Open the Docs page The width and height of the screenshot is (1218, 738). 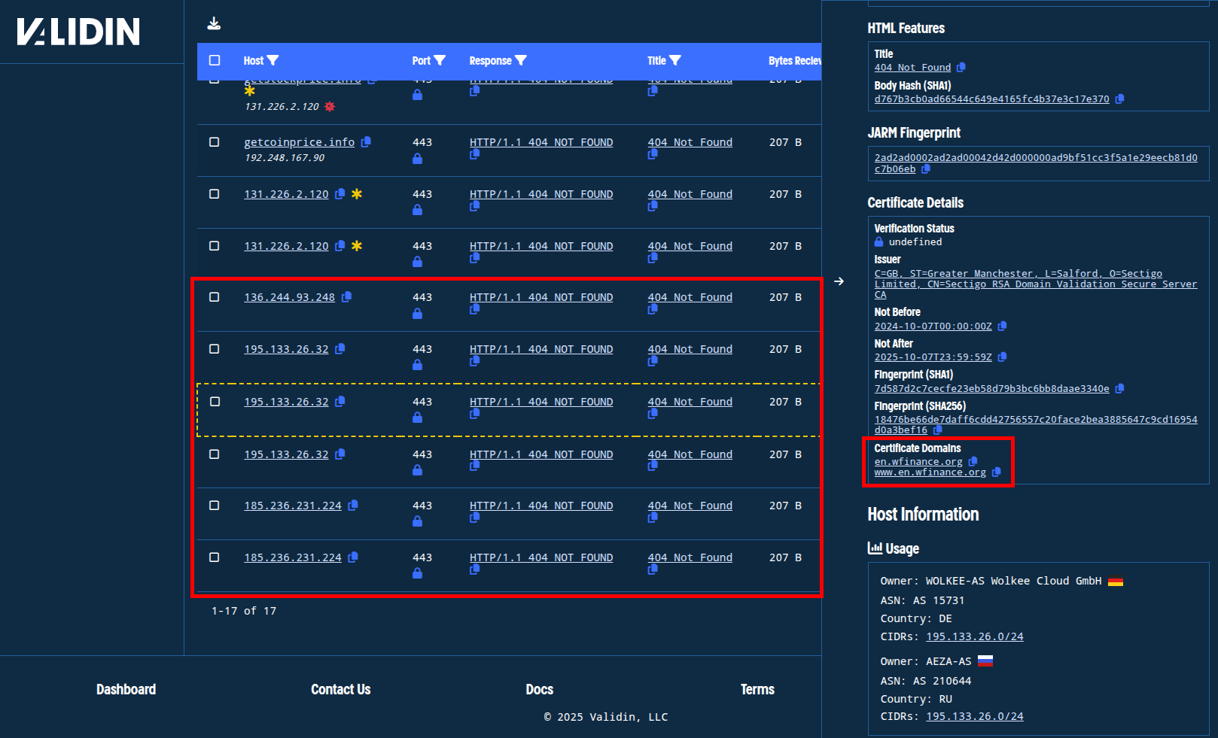(x=539, y=689)
